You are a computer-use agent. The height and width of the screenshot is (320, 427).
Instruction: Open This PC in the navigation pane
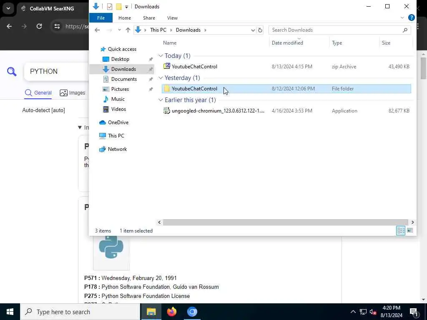click(116, 136)
